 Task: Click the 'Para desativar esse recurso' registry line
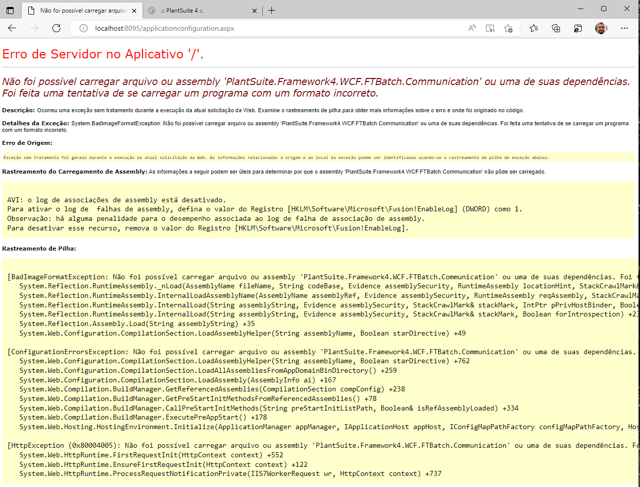click(x=208, y=228)
